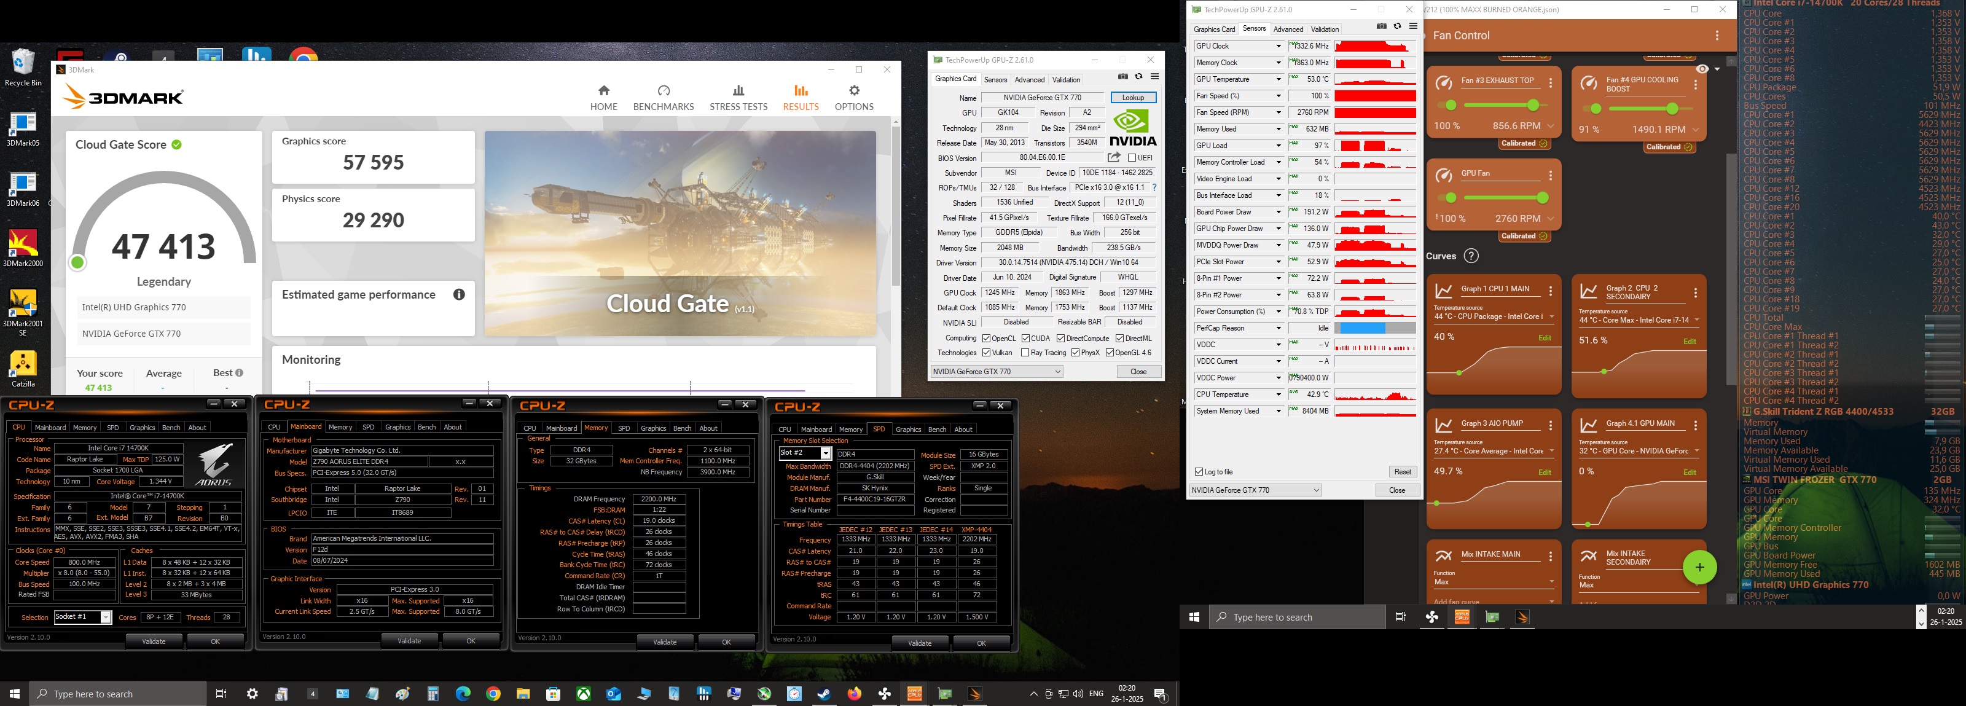The height and width of the screenshot is (706, 1966).
Task: Open Graph 3 AIO PUMP options menu
Action: point(1550,425)
